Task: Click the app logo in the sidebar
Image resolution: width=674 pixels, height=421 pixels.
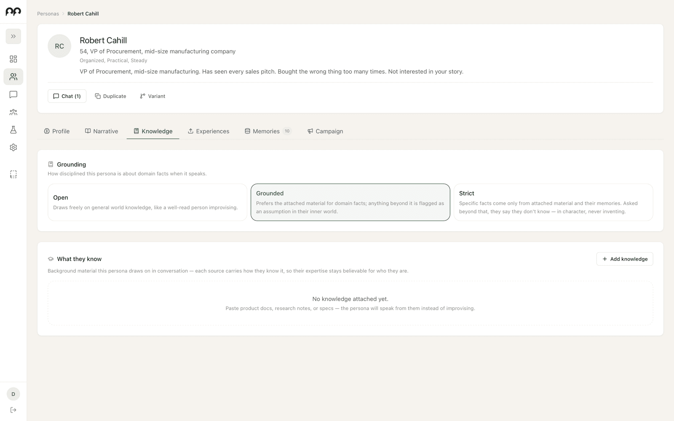Action: (13, 12)
